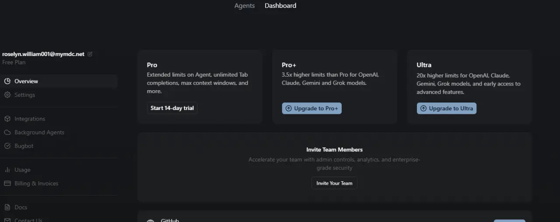
Task: Click the Billing & Invoices card icon
Action: pos(7,183)
